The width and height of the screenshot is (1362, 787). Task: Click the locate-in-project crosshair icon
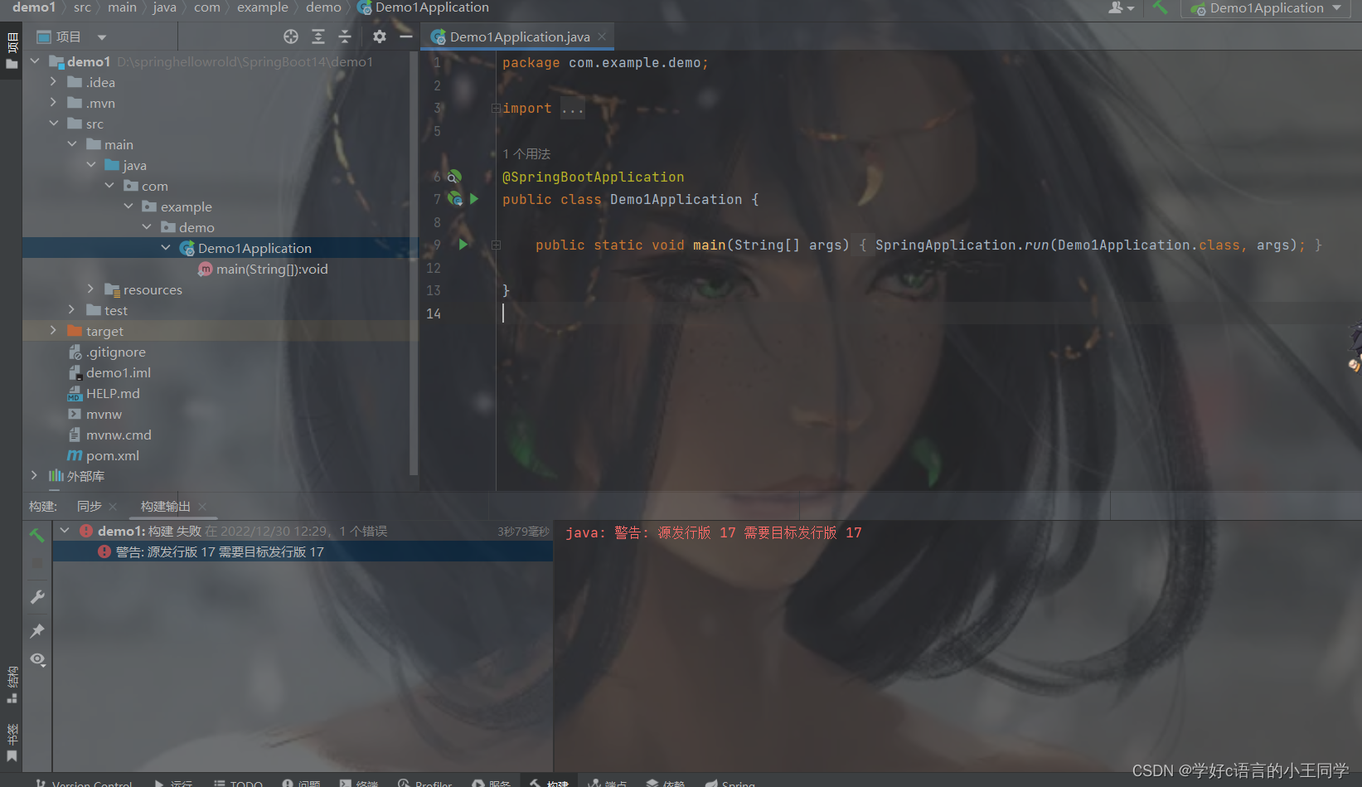click(x=291, y=36)
